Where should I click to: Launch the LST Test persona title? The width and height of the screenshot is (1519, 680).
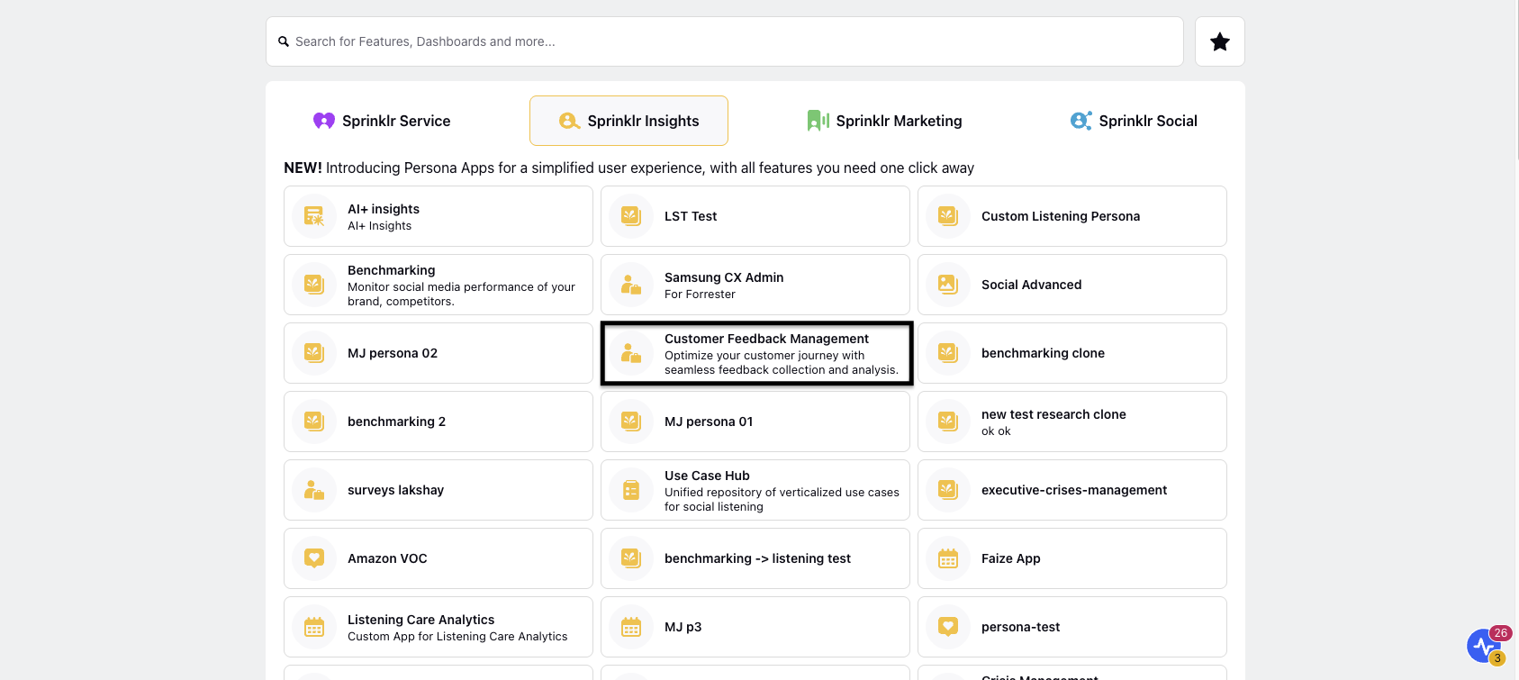coord(691,216)
